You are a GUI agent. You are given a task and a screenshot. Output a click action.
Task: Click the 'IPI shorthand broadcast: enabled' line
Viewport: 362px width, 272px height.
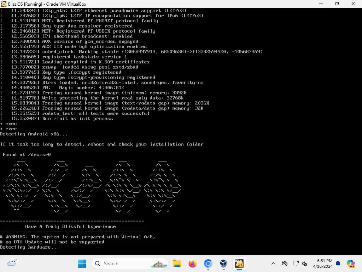click(x=66, y=36)
